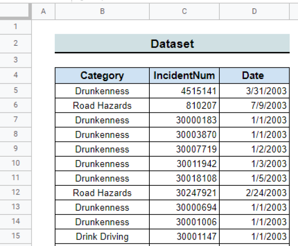Click incident number 30003870
The image size is (298, 246).
click(184, 134)
